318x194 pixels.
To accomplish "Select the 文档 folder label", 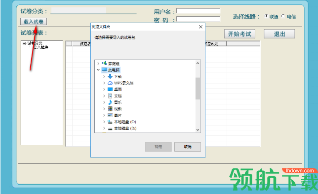I will coord(118,96).
